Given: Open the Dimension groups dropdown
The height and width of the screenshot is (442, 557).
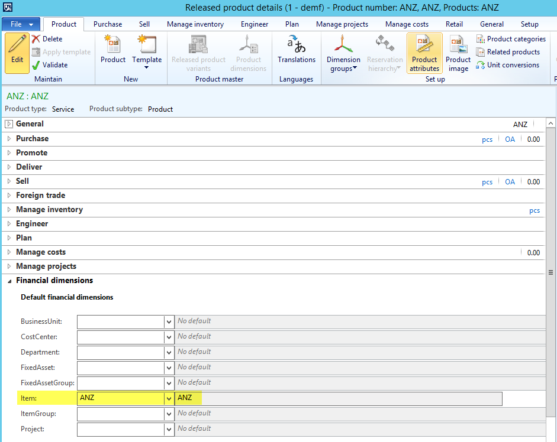Looking at the screenshot, I should tap(343, 53).
